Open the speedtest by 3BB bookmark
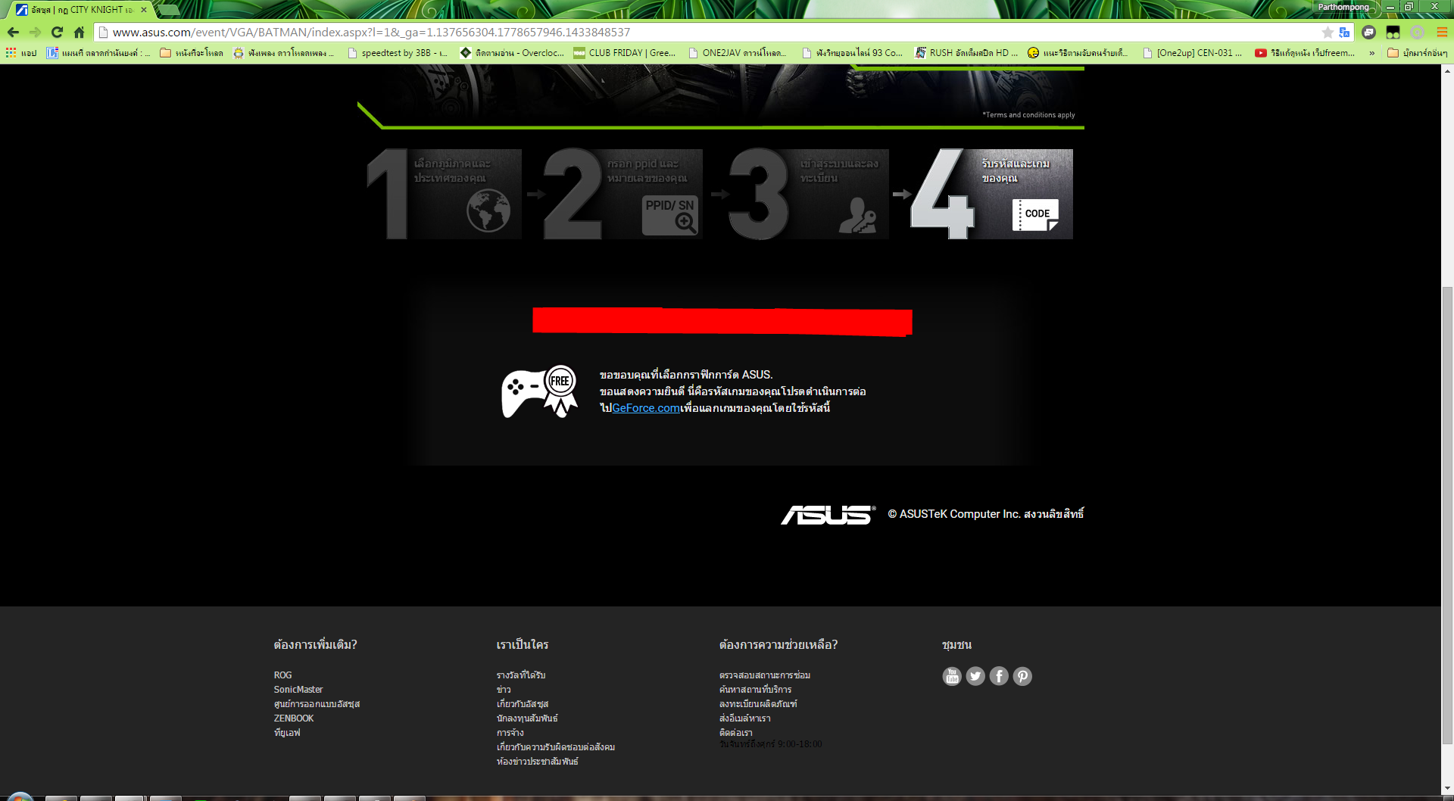 tap(398, 53)
